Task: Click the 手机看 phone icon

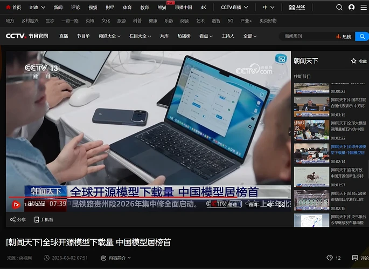Action: [37, 220]
